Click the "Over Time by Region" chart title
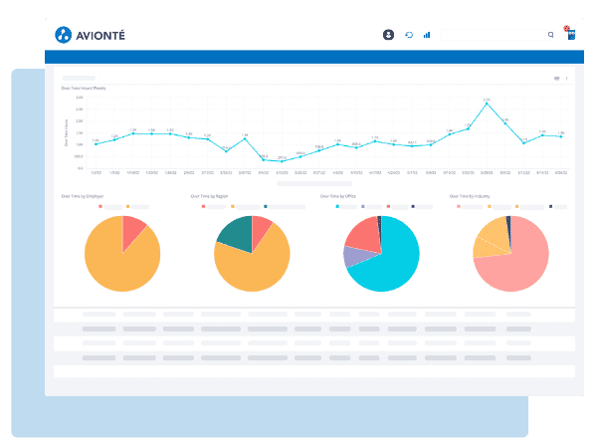The image size is (597, 448). coord(209,196)
